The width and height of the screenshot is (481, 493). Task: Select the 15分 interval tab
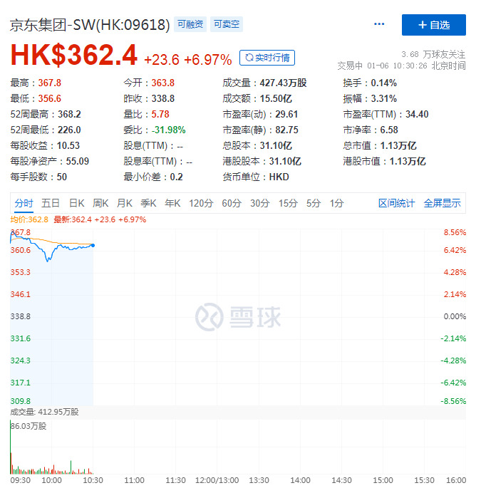coord(288,203)
